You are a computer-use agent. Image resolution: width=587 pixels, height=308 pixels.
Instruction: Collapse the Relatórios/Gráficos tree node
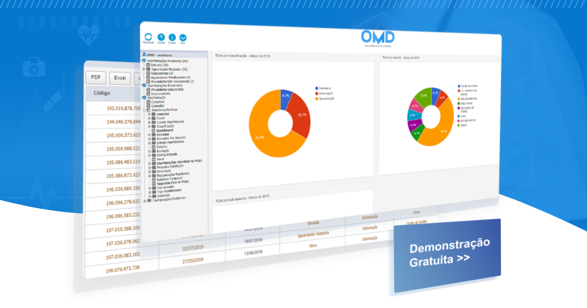tap(144, 110)
